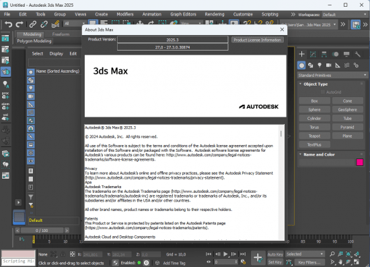Click the 0 / 100 time slider
Screen dimensions: 370x267
tap(42, 231)
